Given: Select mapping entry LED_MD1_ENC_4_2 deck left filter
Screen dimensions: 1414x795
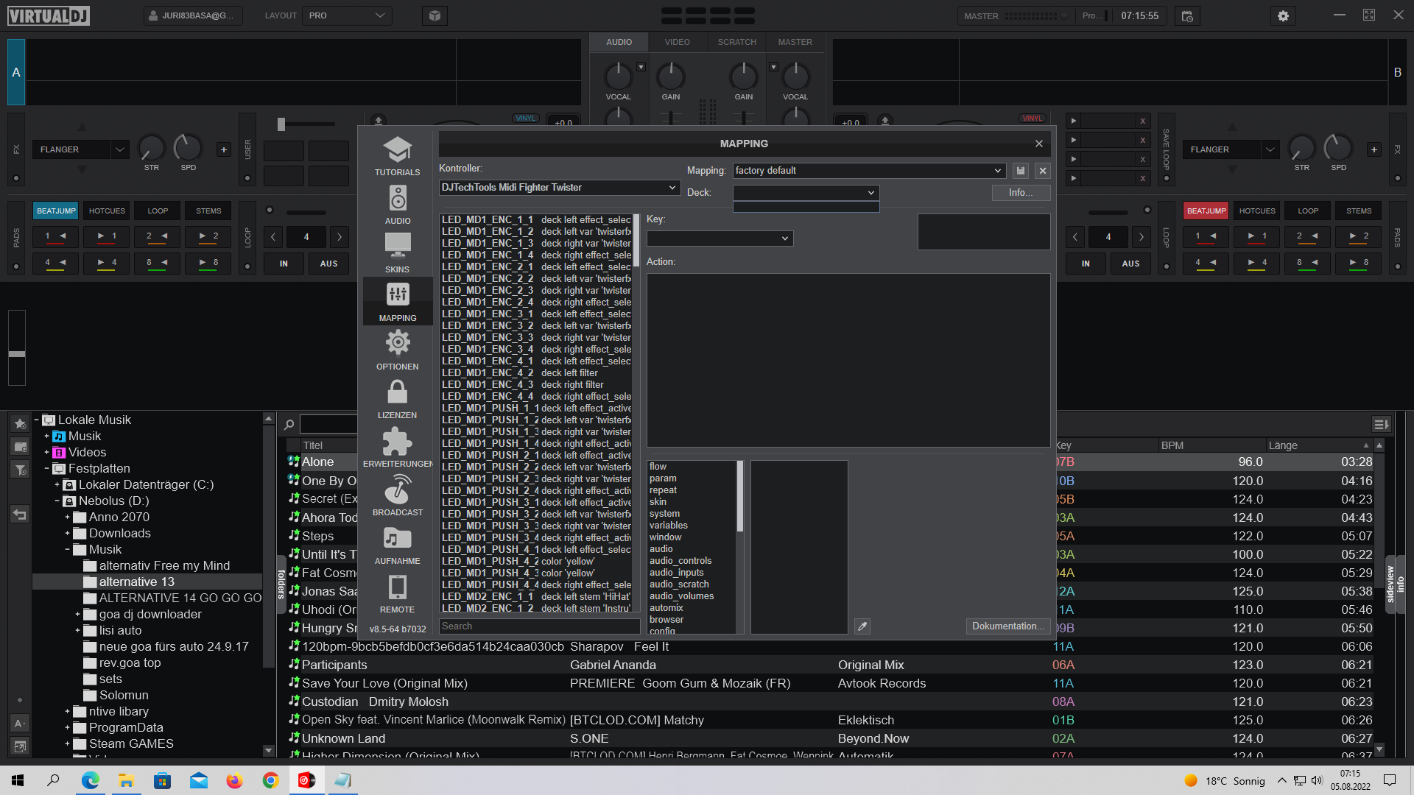Looking at the screenshot, I should click(x=536, y=373).
